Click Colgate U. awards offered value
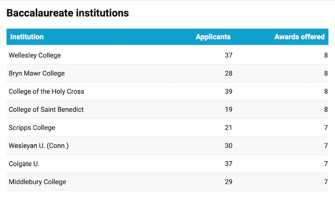Image resolution: width=335 pixels, height=202 pixels. click(x=325, y=164)
